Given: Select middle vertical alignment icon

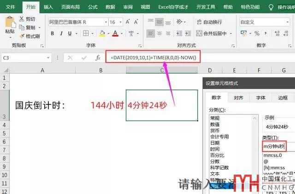Looking at the screenshot, I should tap(159, 22).
